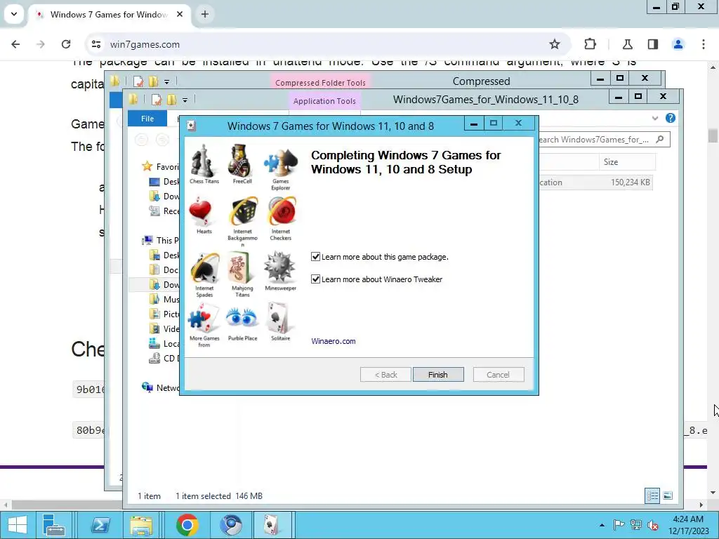Bookmark page with Chrome star icon
Screen dimensions: 719x539
pos(555,44)
